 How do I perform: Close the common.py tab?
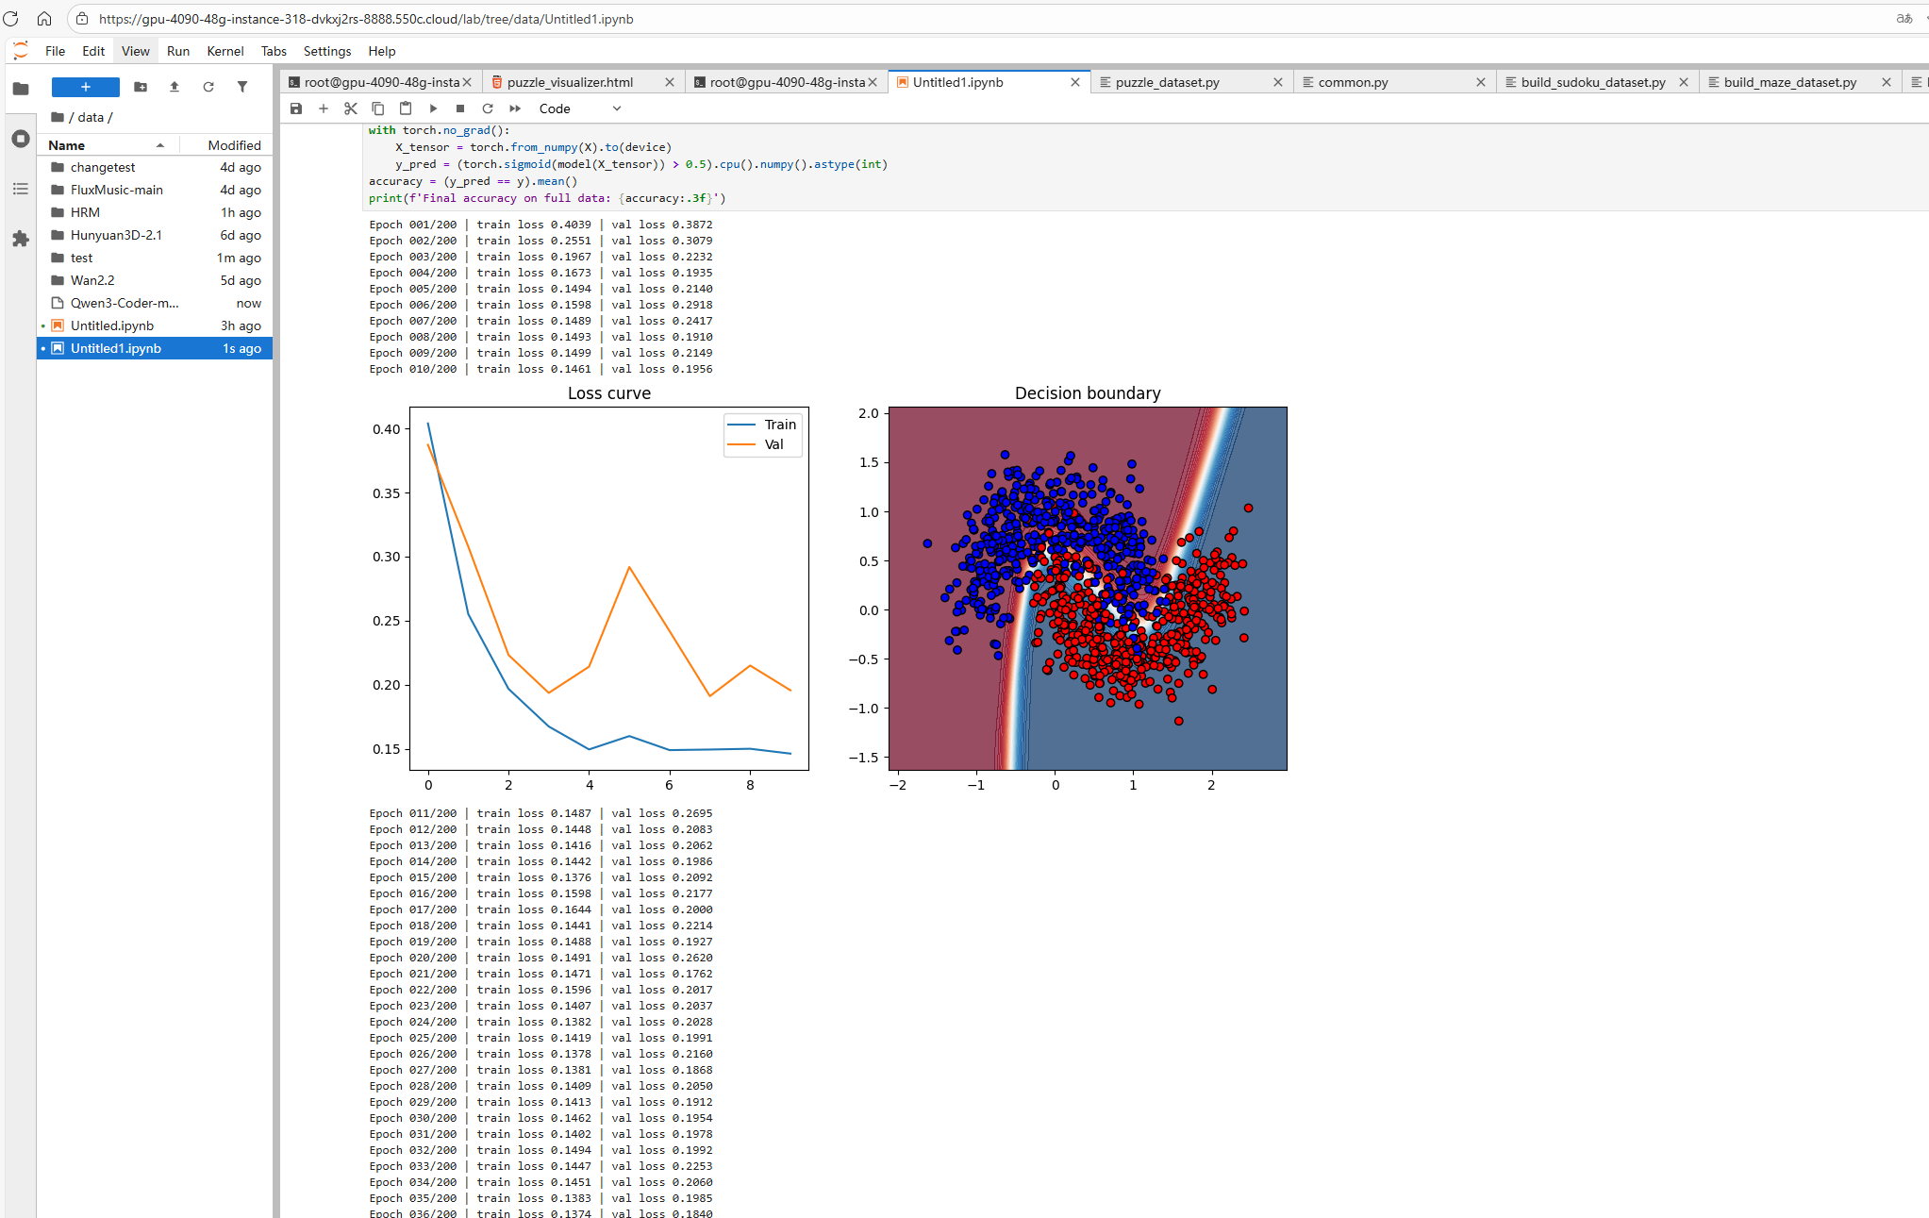click(1481, 82)
